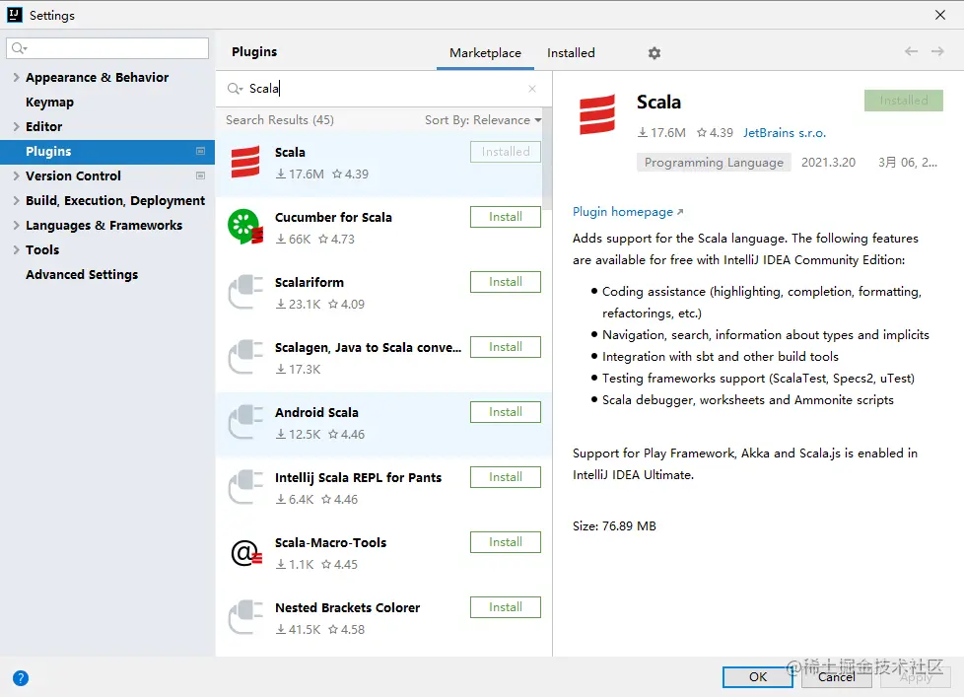Expand the Version Control node
The height and width of the screenshot is (697, 964).
coord(16,175)
